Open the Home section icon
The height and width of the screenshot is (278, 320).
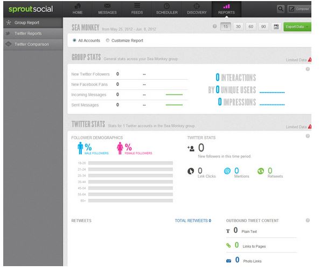tap(78, 6)
